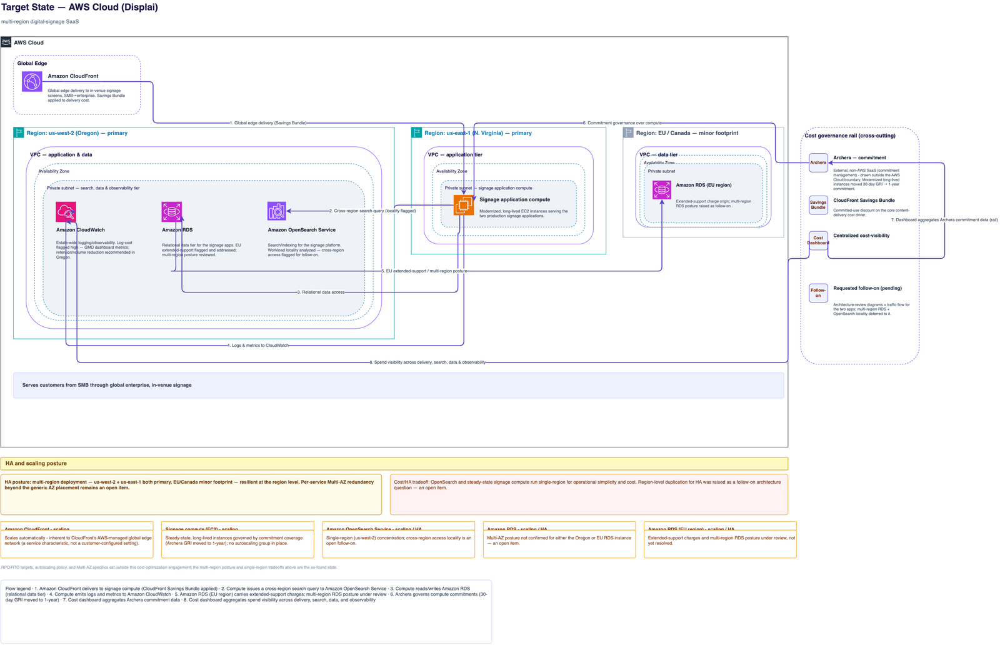Click 'Requested follow-on (pending)' heading
Screen dimensions: 1000x660
pyautogui.click(x=867, y=289)
